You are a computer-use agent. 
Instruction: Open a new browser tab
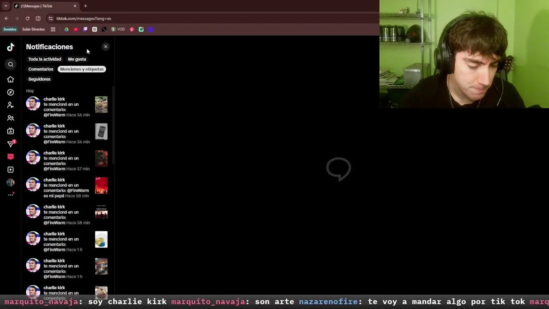point(85,6)
